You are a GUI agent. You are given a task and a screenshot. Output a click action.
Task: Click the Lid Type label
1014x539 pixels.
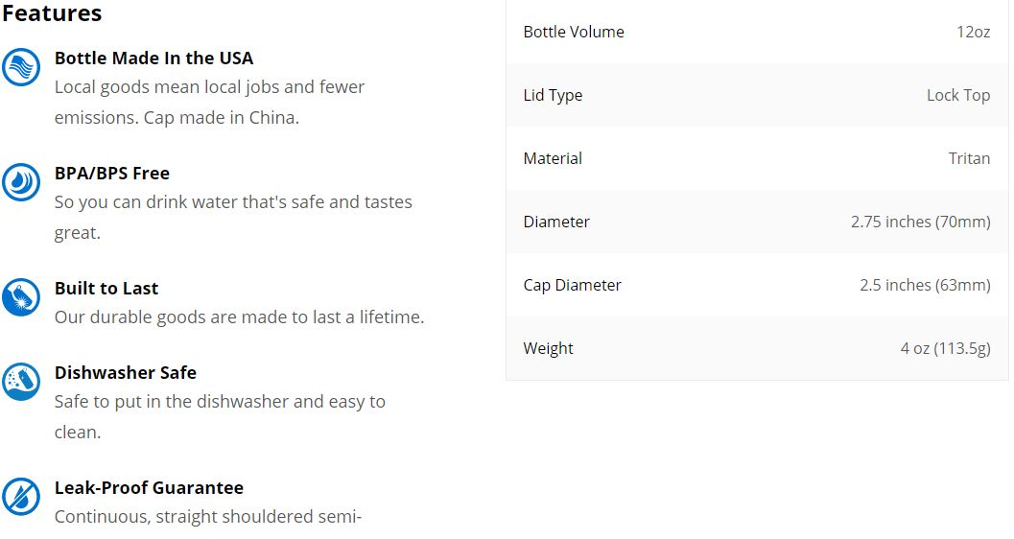tap(553, 95)
